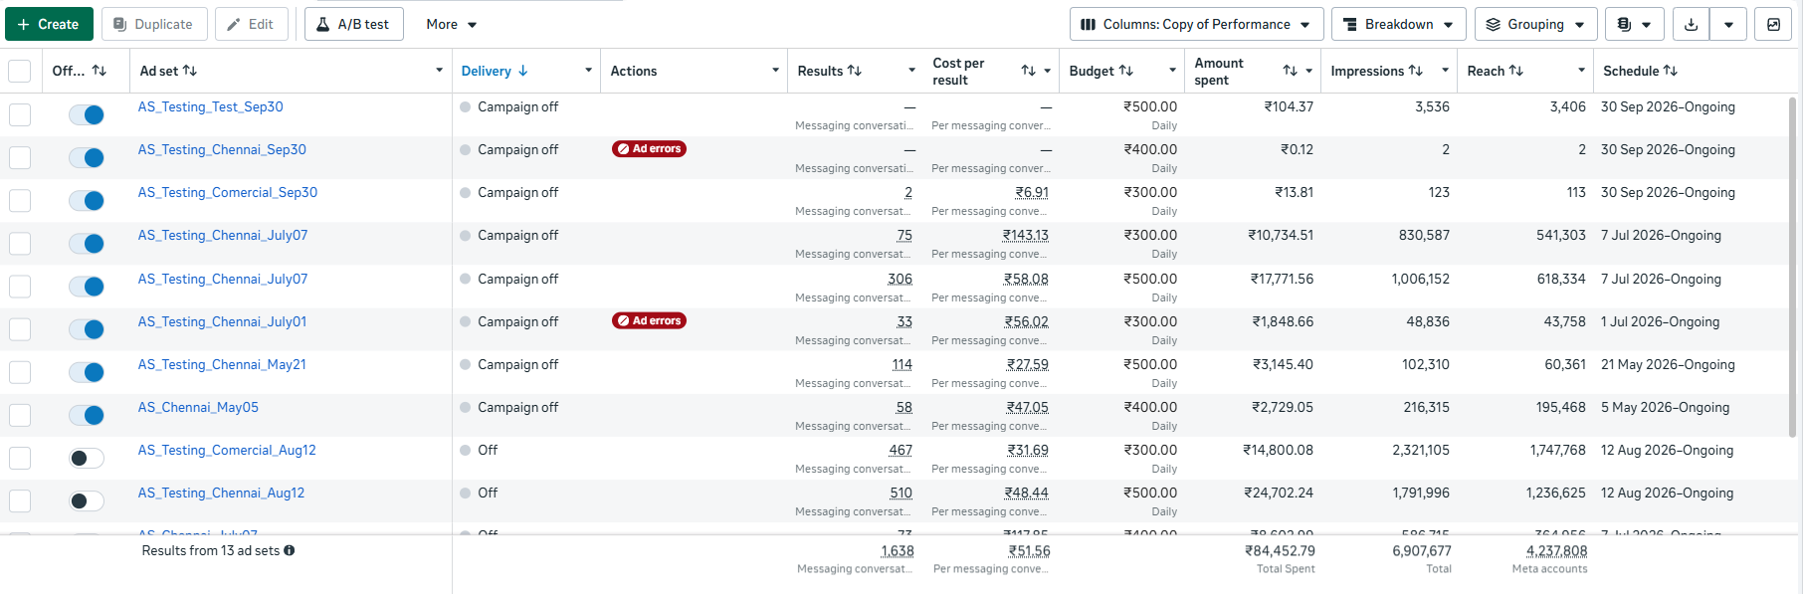Screen dimensions: 1803x594
Task: Click the ₹24,702.24 amount spent cell
Action: point(1278,493)
